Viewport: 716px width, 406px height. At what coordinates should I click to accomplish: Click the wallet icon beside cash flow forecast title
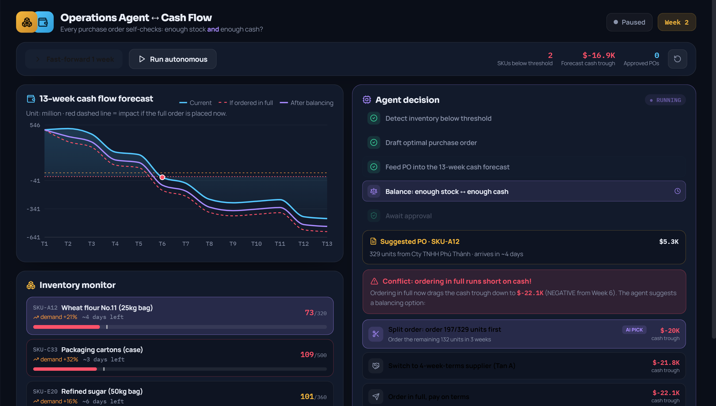tap(31, 99)
